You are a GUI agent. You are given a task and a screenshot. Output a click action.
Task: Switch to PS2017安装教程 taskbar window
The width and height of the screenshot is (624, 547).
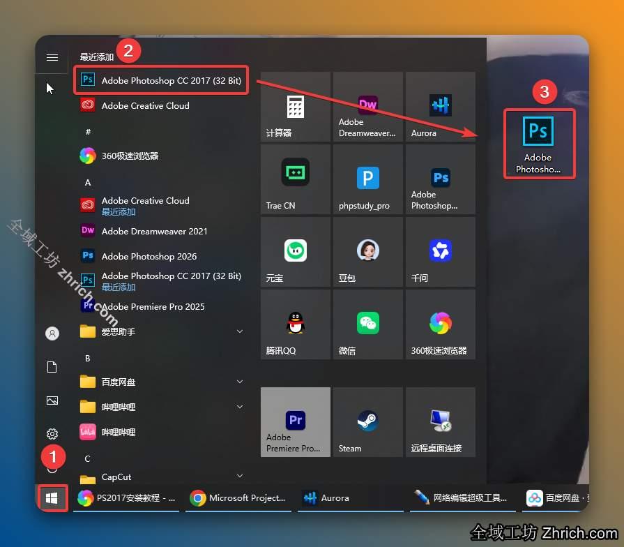[x=126, y=497]
